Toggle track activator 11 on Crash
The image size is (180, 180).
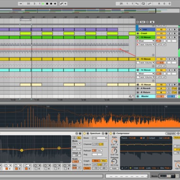coord(161,34)
